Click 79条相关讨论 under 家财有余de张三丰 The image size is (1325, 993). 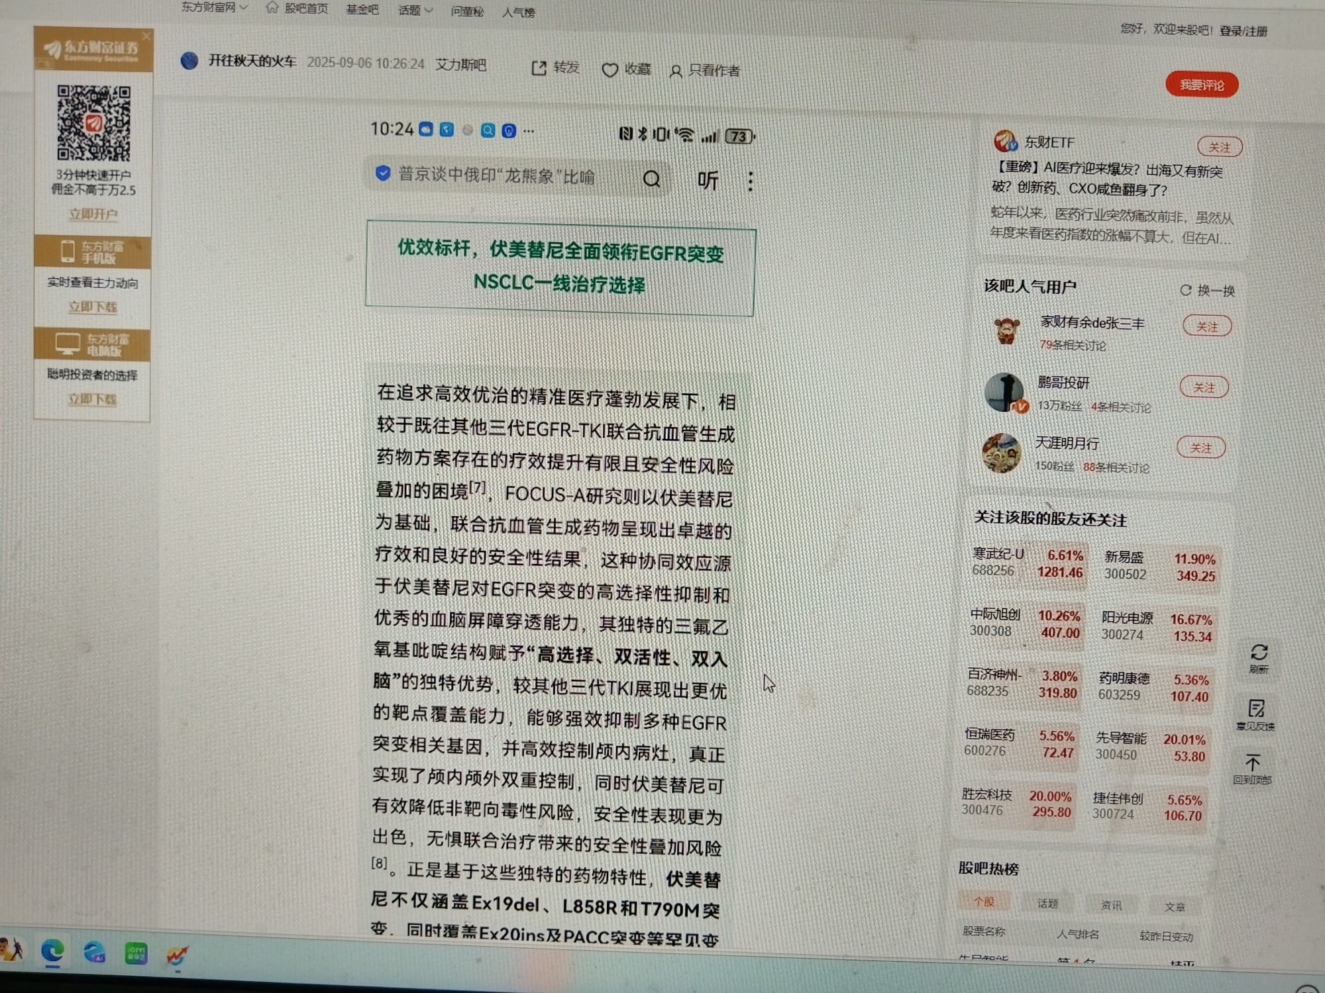1073,345
